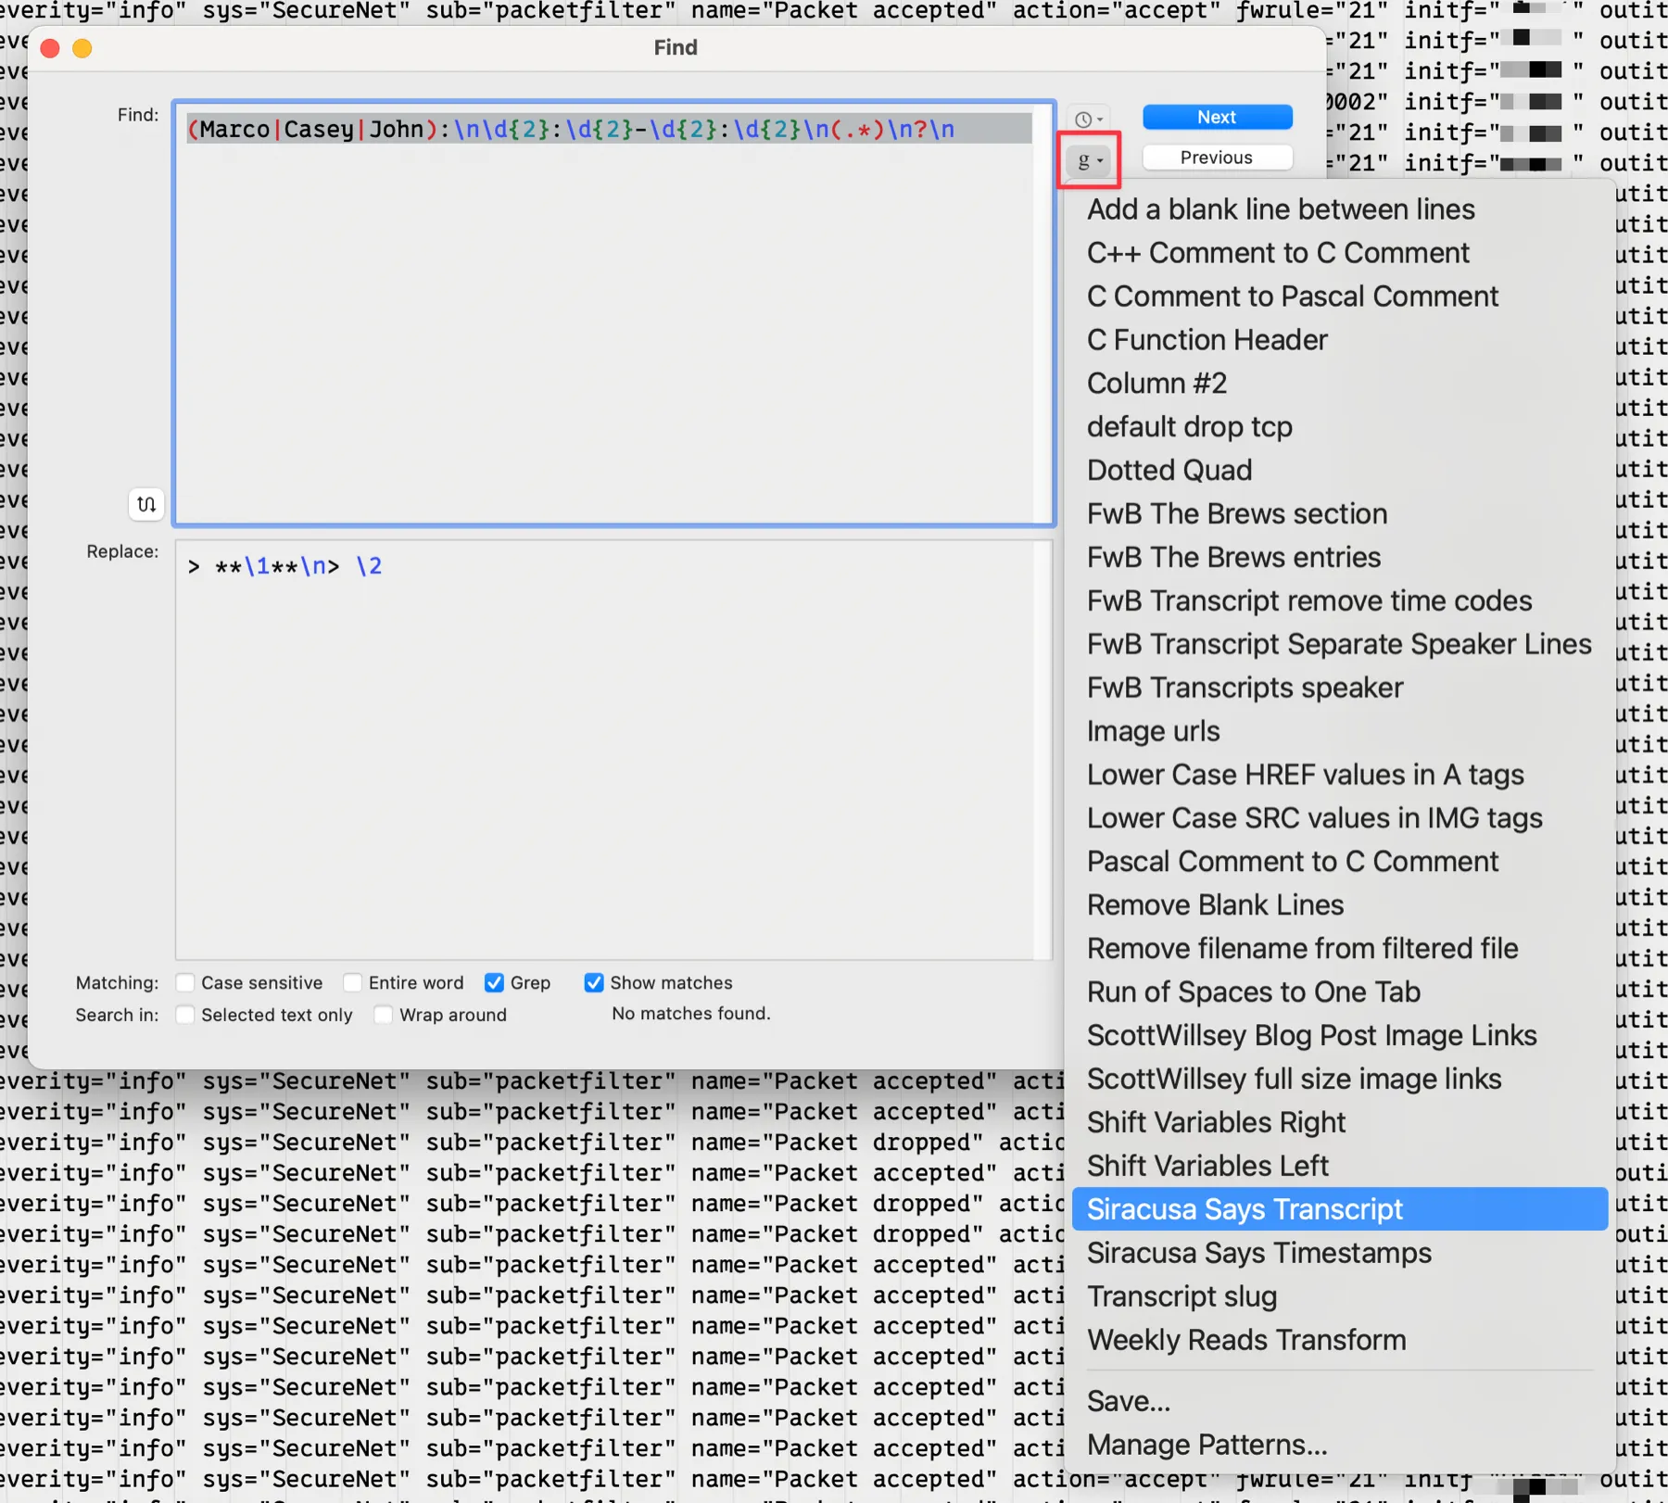
Task: Select the C Function Header pattern
Action: pyautogui.click(x=1206, y=339)
